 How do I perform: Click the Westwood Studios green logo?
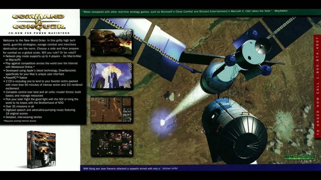point(299,157)
